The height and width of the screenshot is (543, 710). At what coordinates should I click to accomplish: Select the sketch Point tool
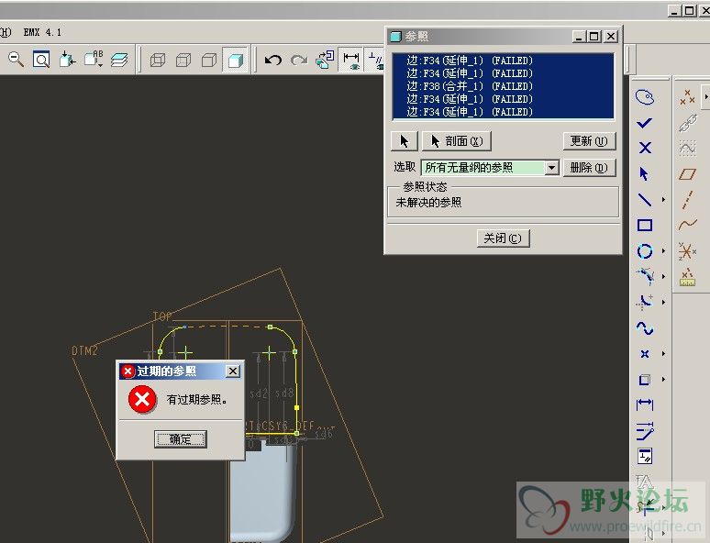point(645,354)
